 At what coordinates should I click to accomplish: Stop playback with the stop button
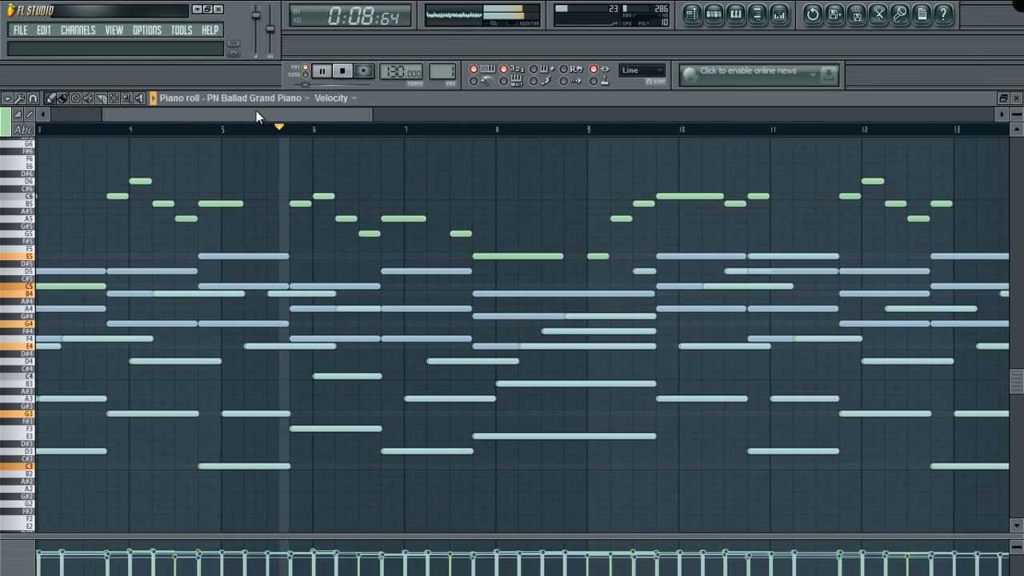tap(342, 70)
